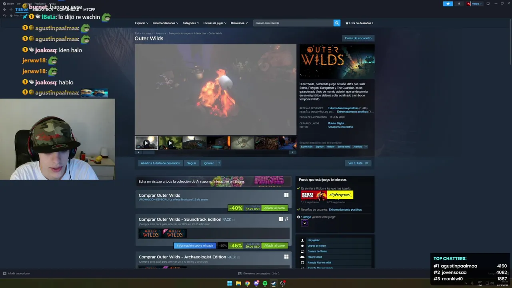
Task: Open the Annapurna Interactive collection banner
Action: (214, 181)
